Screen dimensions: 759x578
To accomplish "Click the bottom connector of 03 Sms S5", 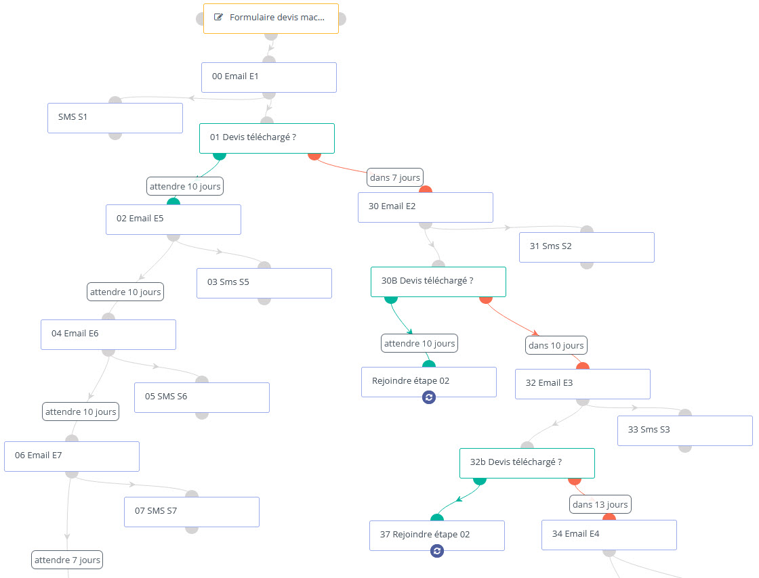I will (264, 301).
